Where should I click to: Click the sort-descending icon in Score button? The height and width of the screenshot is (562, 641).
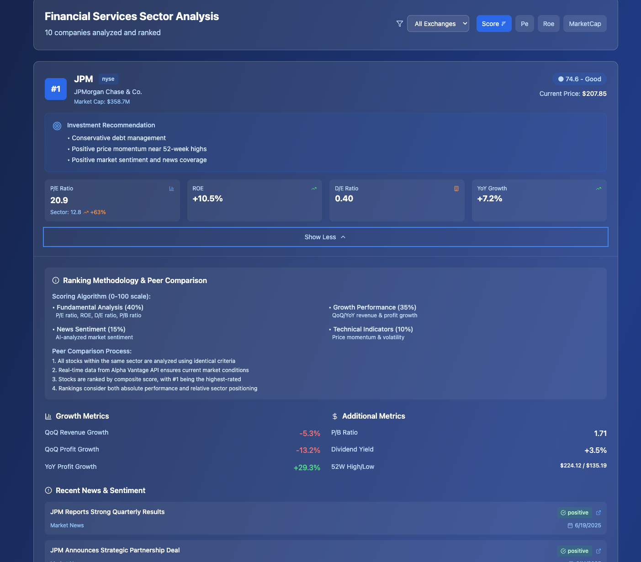(503, 24)
